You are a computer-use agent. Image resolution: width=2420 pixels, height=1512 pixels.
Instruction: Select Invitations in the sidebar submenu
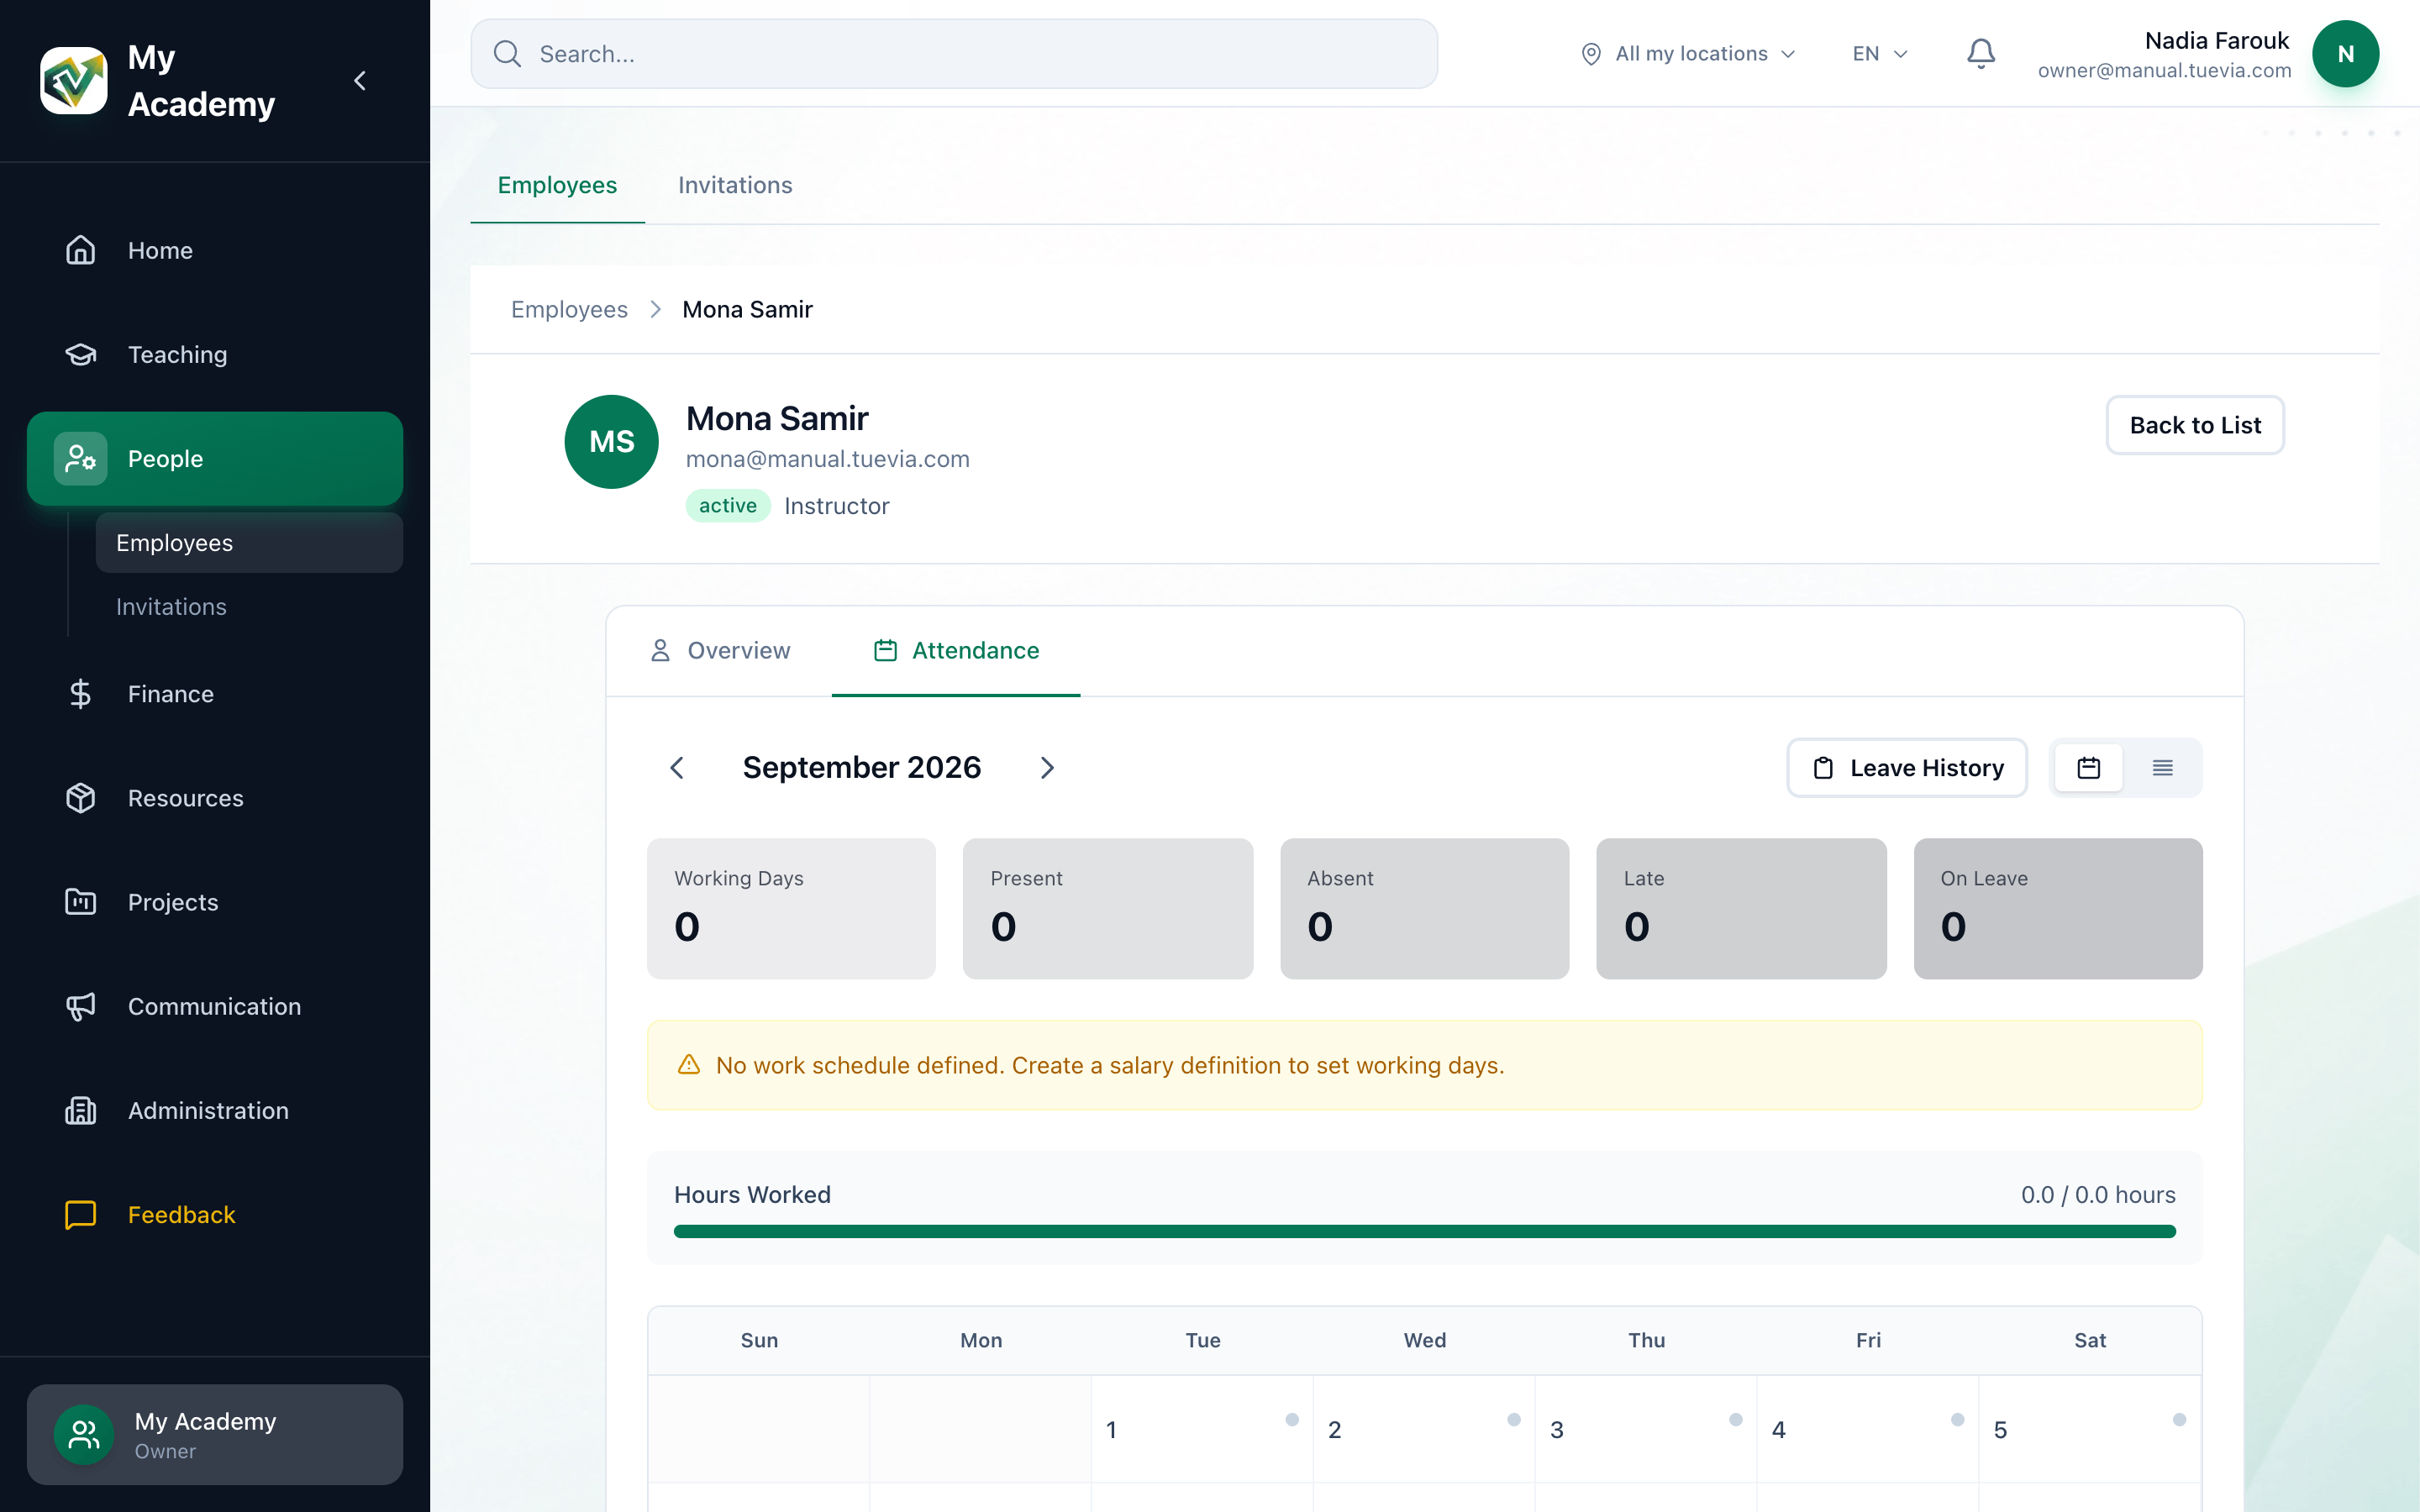point(249,607)
